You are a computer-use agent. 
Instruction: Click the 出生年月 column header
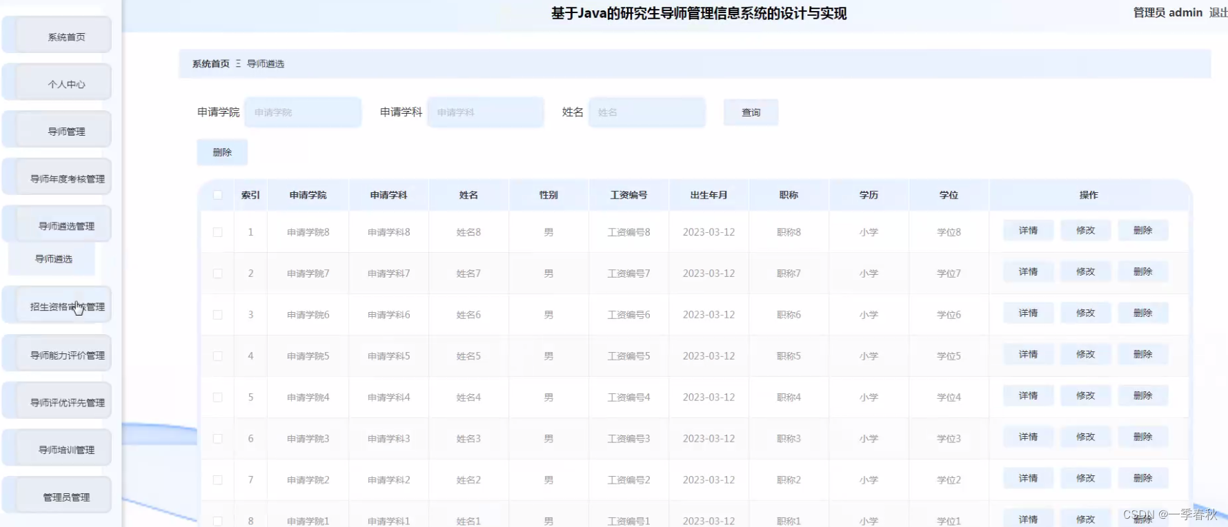point(709,195)
